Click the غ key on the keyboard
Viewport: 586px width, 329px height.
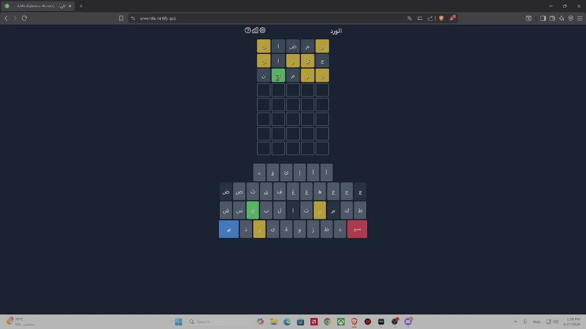[x=293, y=192]
